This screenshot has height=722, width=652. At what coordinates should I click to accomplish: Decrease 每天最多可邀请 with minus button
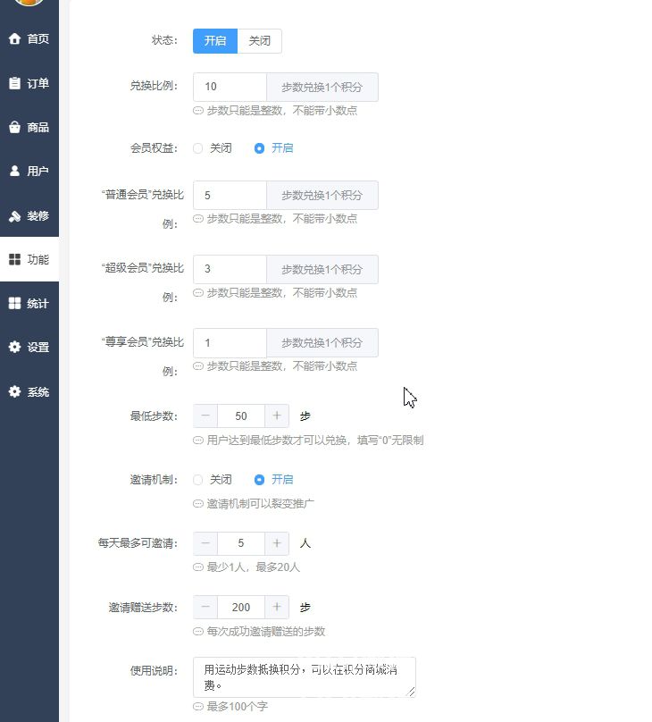(x=205, y=543)
